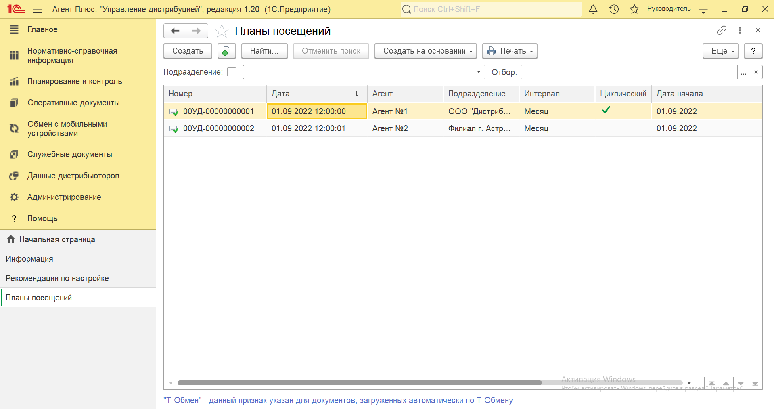Image resolution: width=774 pixels, height=409 pixels.
Task: Sort by Номер column header
Action: (x=215, y=94)
